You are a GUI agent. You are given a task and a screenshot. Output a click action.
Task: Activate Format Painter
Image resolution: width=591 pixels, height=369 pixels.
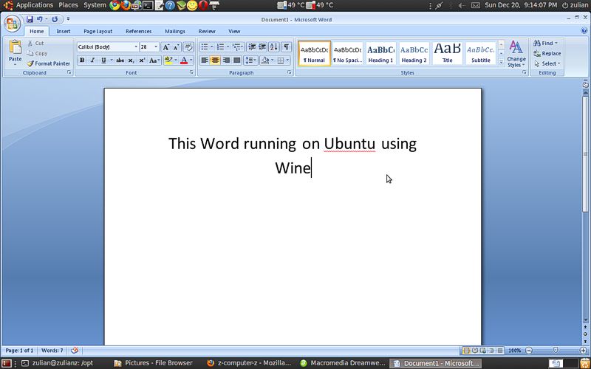[49, 63]
